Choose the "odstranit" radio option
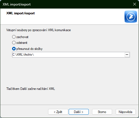Viewport: 139px width, 118px height. [14, 43]
